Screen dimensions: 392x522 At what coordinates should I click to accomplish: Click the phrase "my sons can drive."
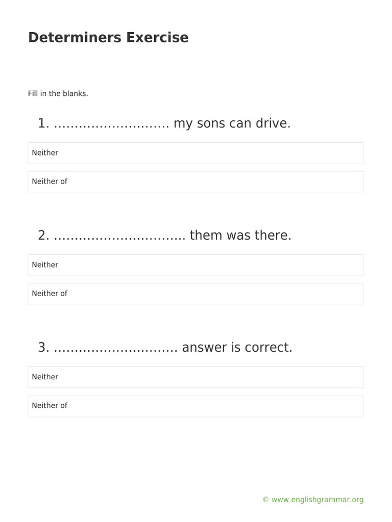232,123
